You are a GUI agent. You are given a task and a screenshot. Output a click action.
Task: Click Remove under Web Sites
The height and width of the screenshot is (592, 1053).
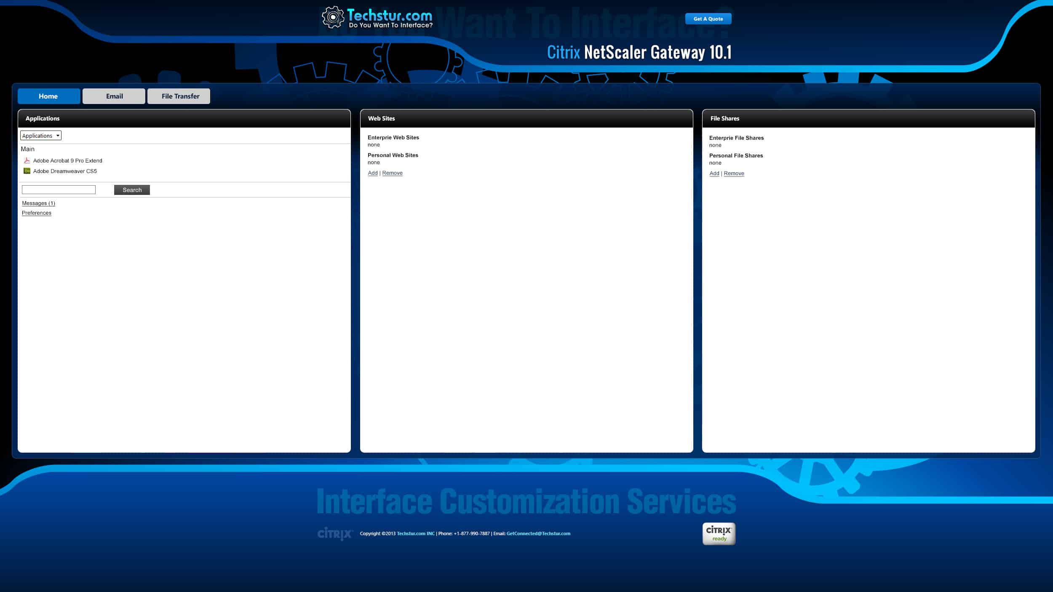coord(392,173)
